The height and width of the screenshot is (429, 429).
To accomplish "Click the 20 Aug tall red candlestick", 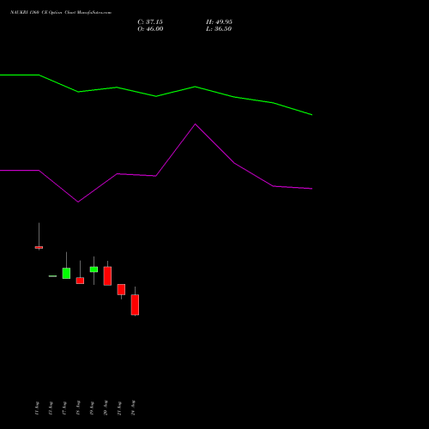I will click(107, 276).
